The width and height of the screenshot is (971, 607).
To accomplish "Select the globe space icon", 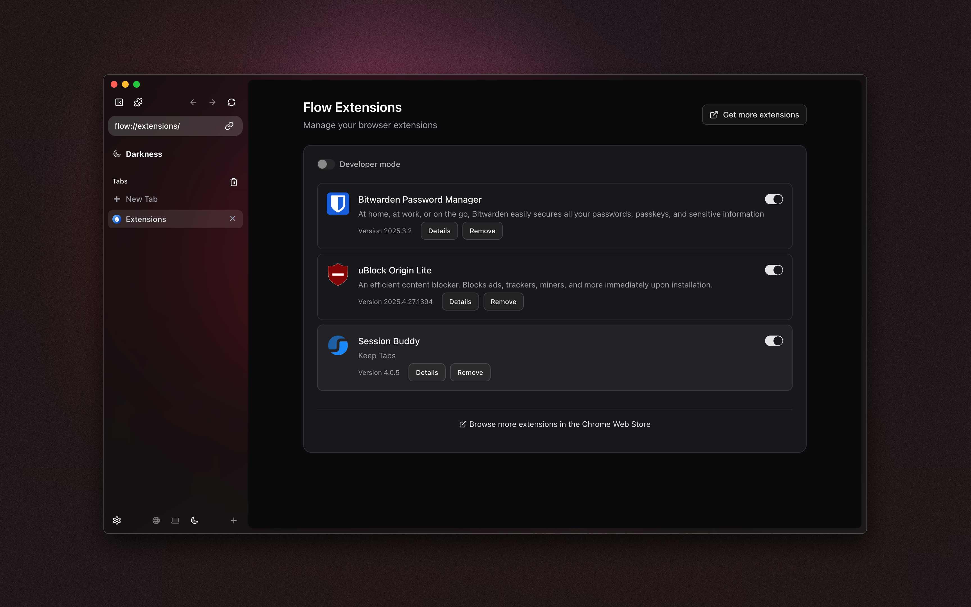I will click(156, 520).
